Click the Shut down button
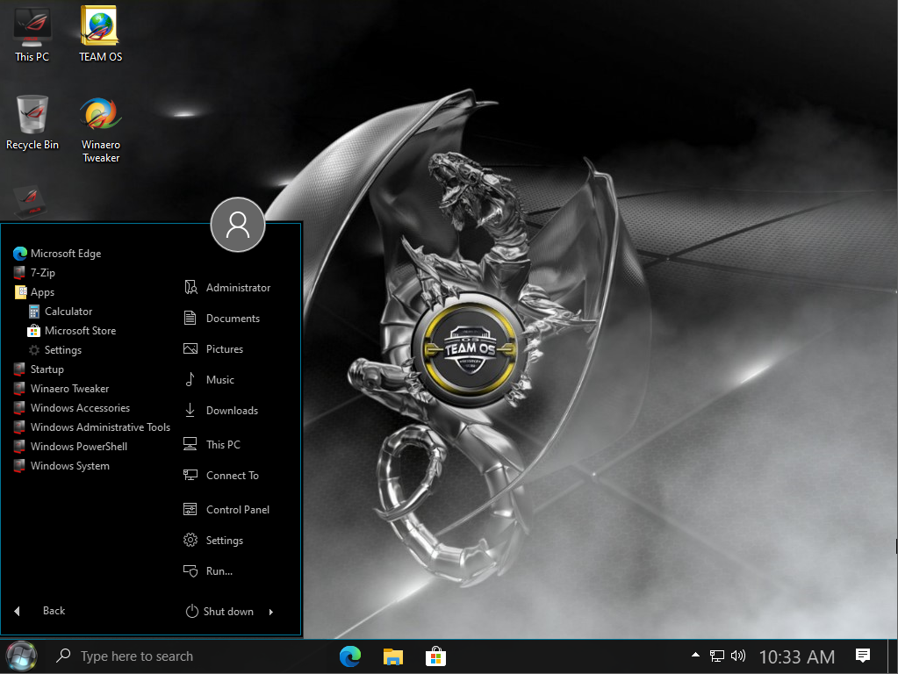This screenshot has height=674, width=898. coord(220,612)
